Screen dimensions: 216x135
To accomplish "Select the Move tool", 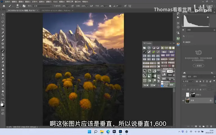I will tap(3, 14).
